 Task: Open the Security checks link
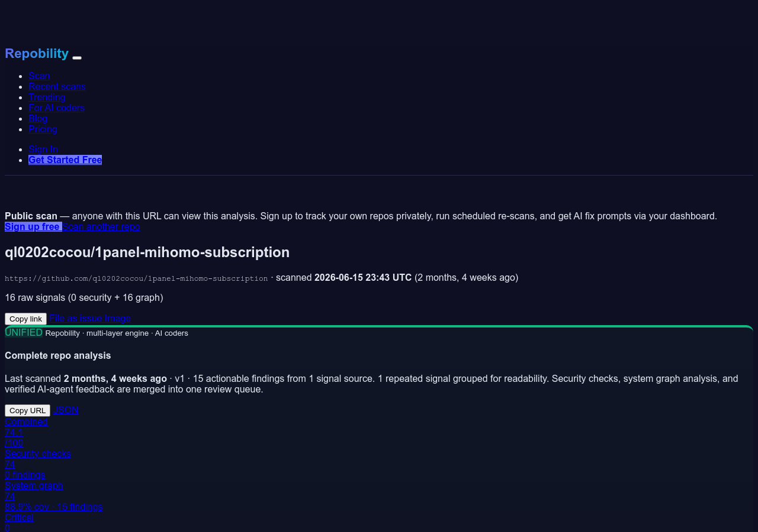coord(38,453)
